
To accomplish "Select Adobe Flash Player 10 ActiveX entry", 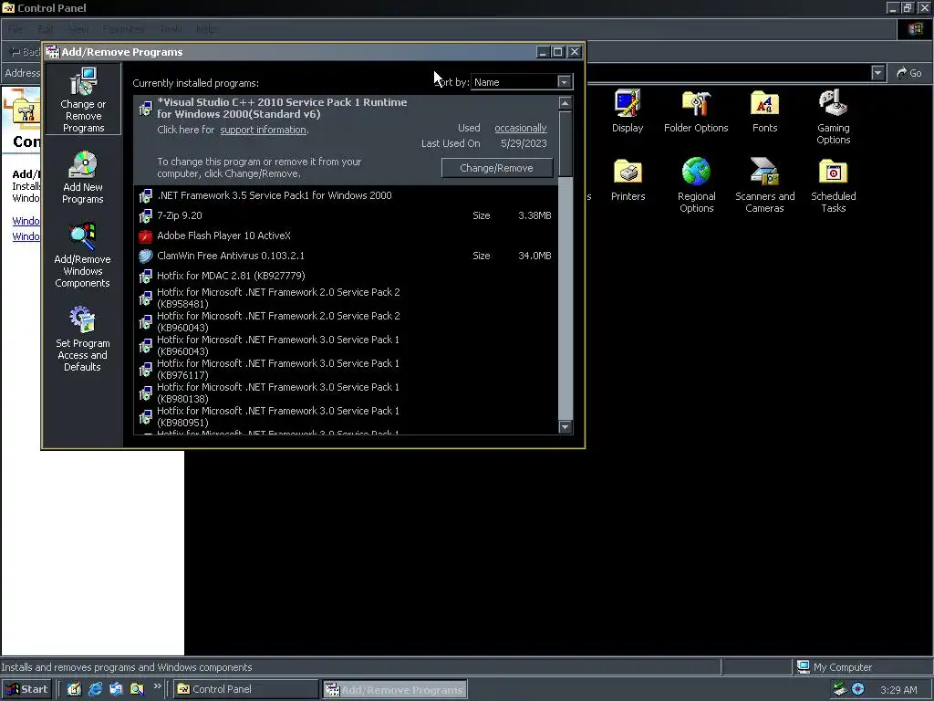I will pyautogui.click(x=346, y=236).
